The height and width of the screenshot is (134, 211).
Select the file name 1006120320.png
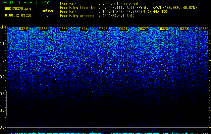coord(17,9)
